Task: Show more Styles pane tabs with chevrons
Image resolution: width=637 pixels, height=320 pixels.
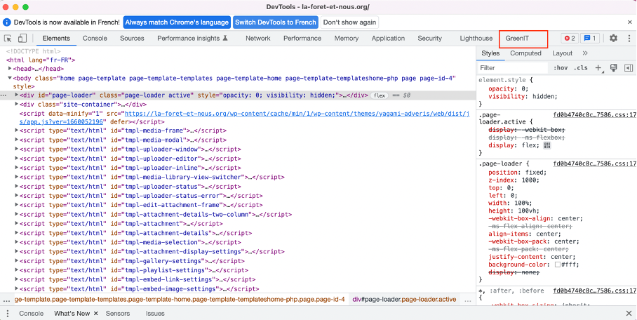Action: click(x=585, y=53)
